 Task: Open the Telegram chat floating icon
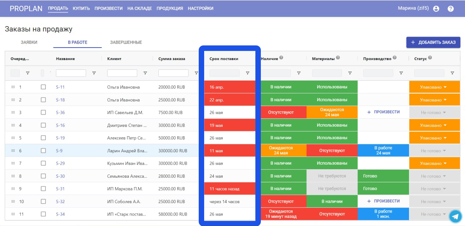pos(455,216)
